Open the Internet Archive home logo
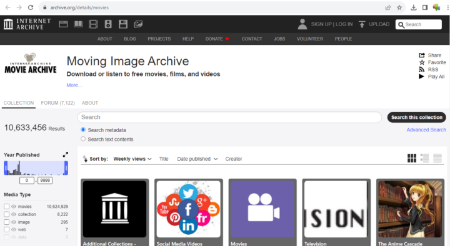 tap(27, 24)
